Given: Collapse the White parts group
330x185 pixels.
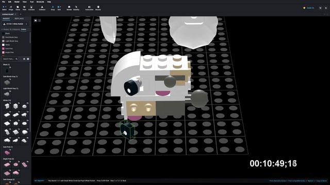Looking at the screenshot, I should coord(7,101).
